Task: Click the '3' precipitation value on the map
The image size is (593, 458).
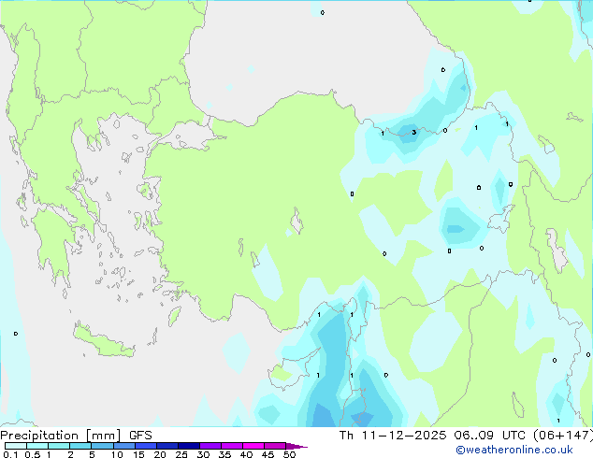Action: [x=414, y=133]
